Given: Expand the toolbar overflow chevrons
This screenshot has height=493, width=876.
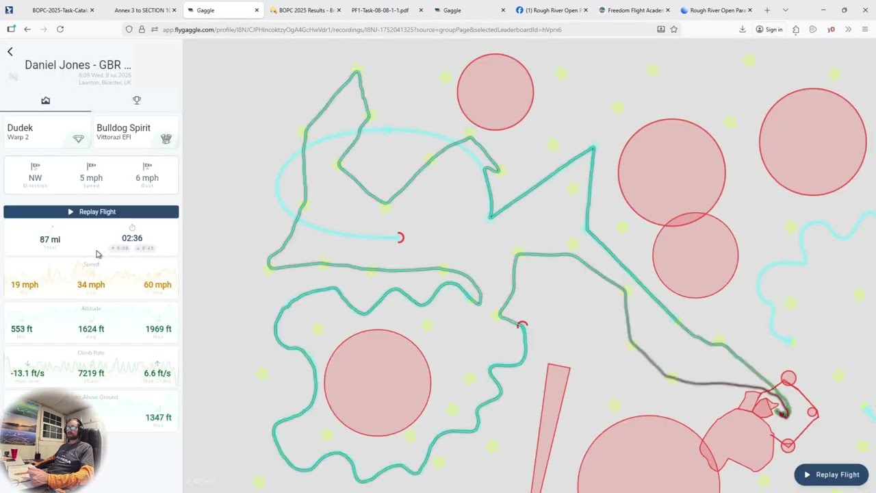Looking at the screenshot, I should (848, 29).
